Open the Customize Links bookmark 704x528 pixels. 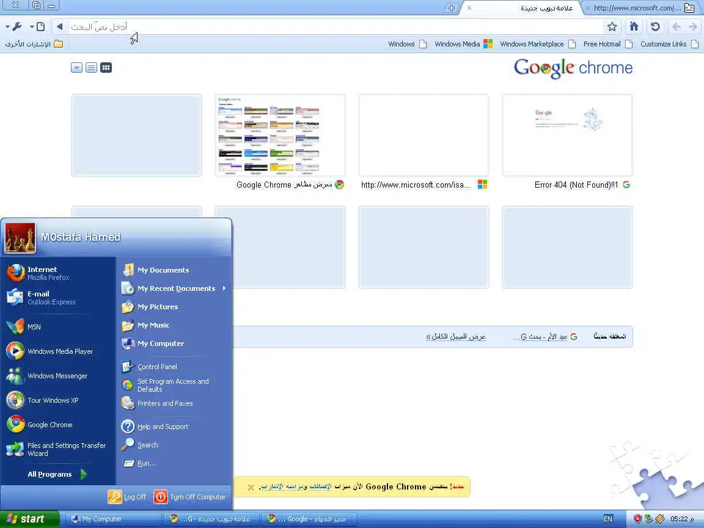[x=669, y=44]
